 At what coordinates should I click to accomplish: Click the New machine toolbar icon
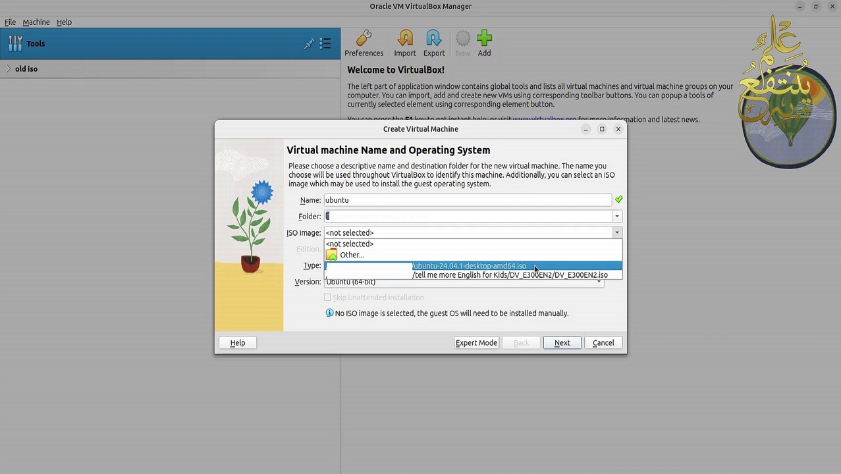click(x=463, y=43)
